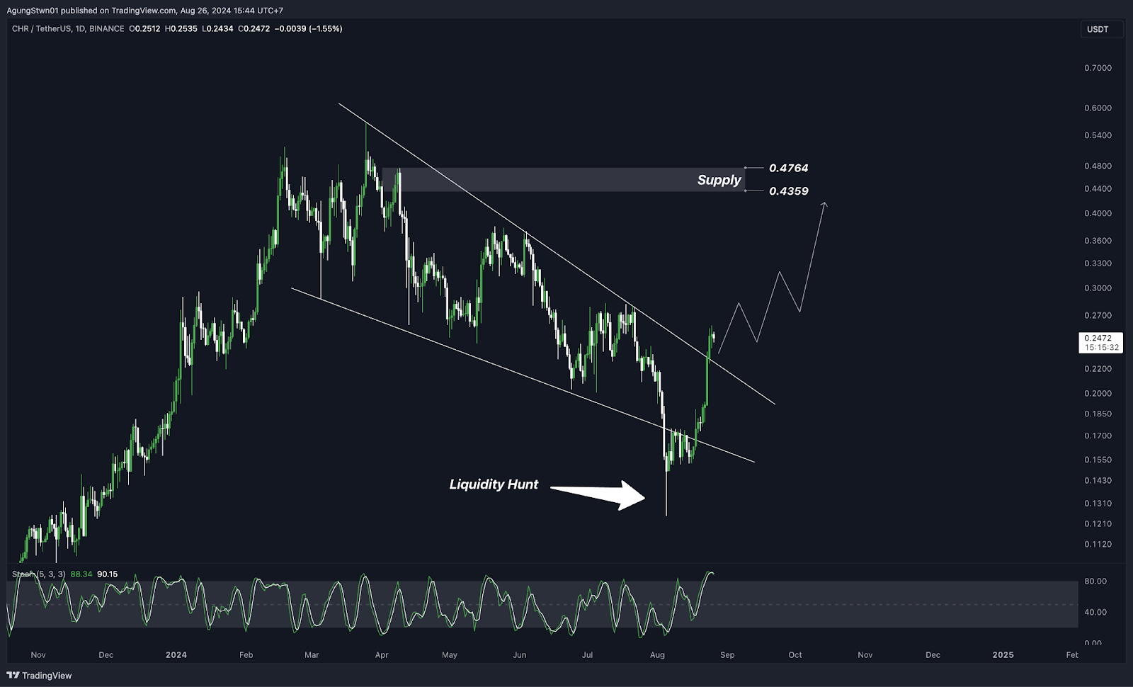Click the Stoch (5, 3, 3) indicator label
1133x687 pixels.
(x=39, y=574)
